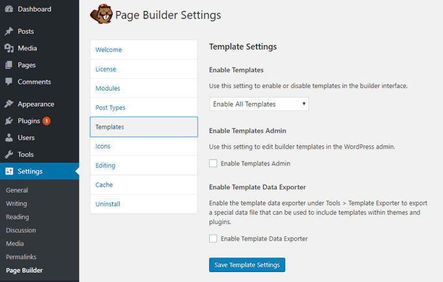Open Dashboard in the admin menu
Viewport: 443px width, 282px height.
coord(35,9)
